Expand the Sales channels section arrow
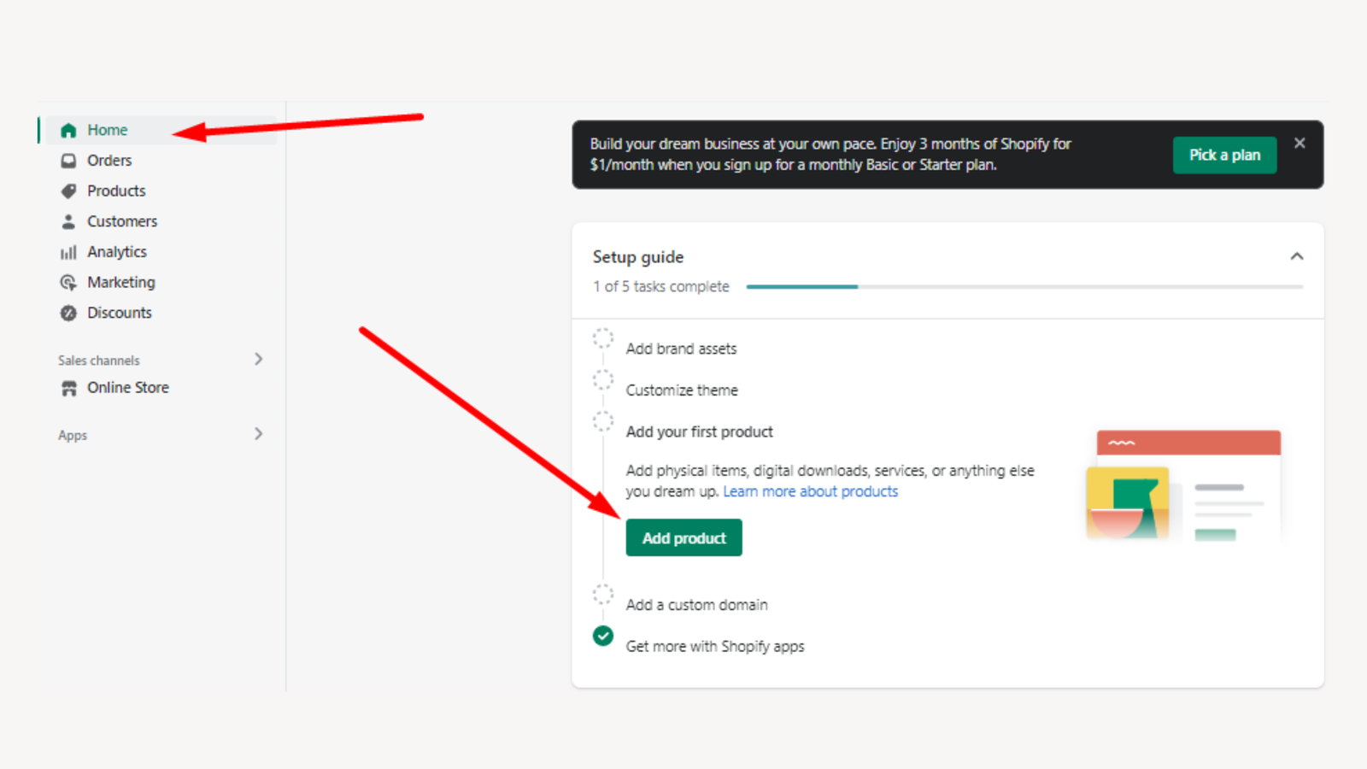 258,360
